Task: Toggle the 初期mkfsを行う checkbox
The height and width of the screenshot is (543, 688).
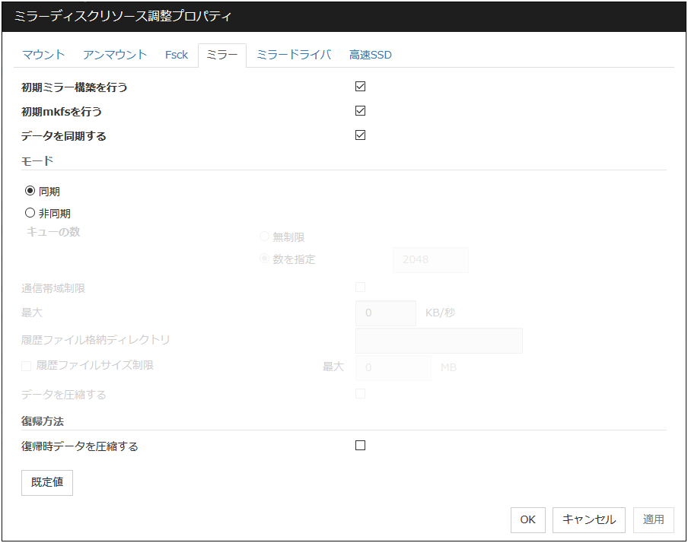Action: [361, 111]
